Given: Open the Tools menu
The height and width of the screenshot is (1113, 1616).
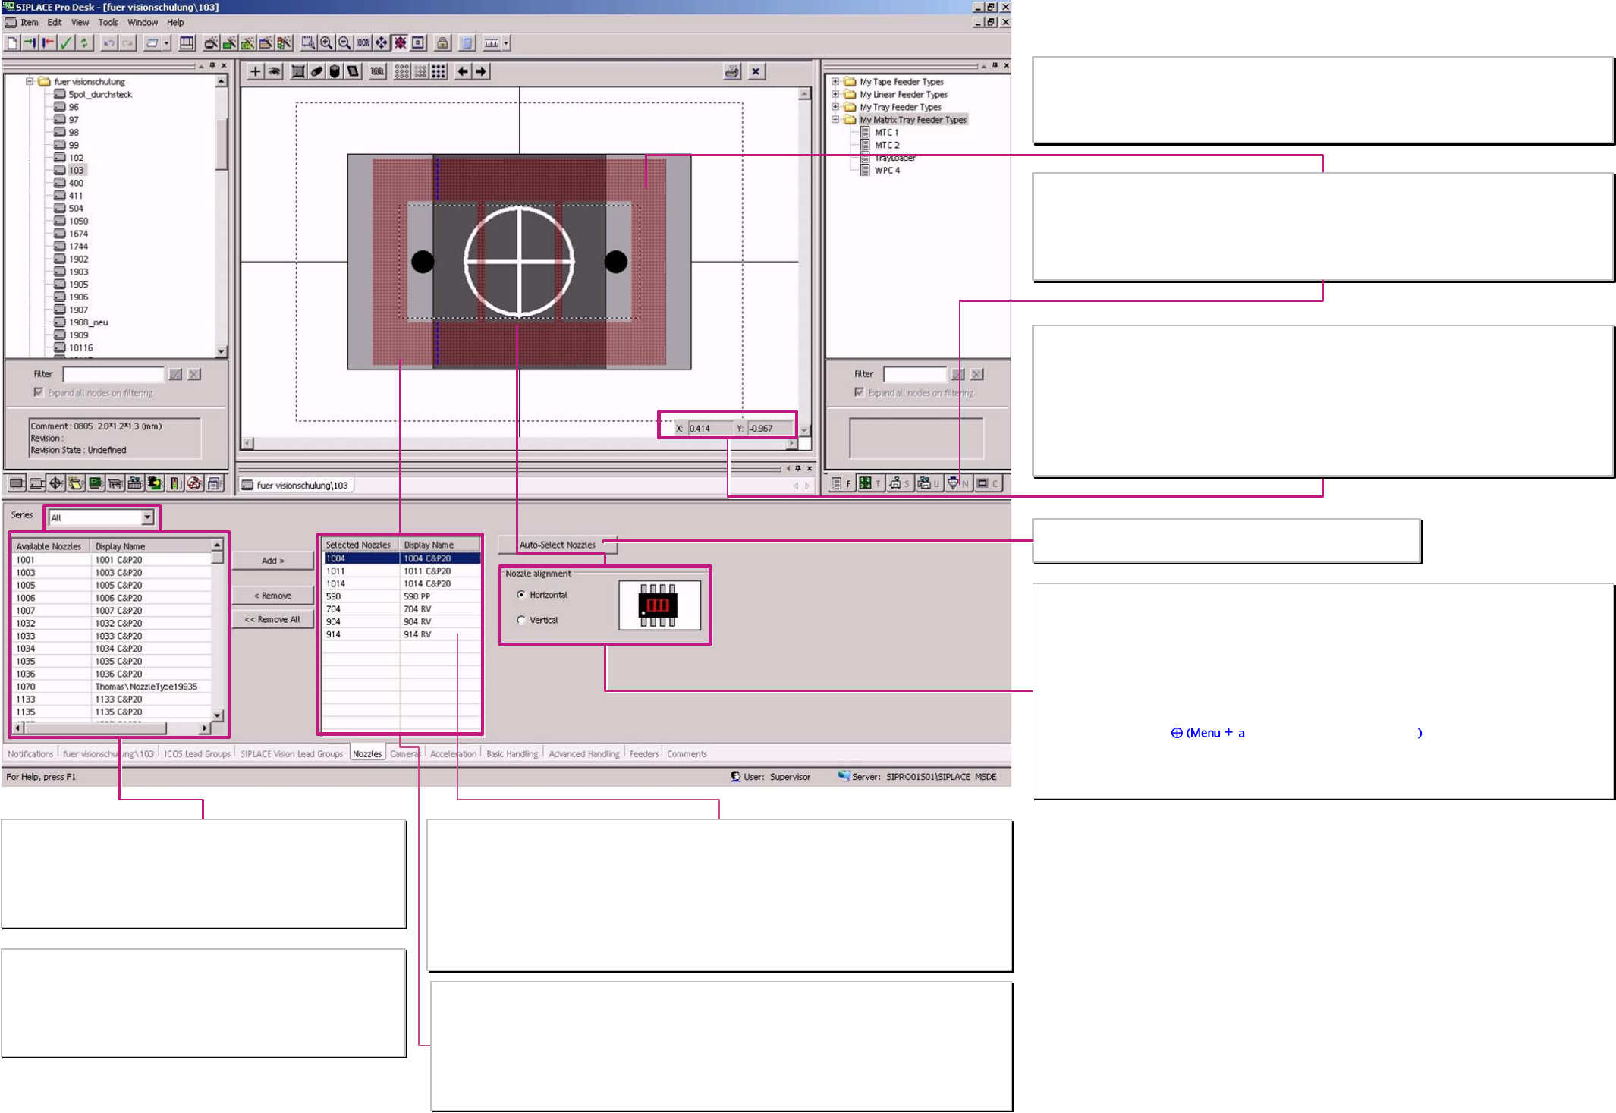Looking at the screenshot, I should (108, 23).
